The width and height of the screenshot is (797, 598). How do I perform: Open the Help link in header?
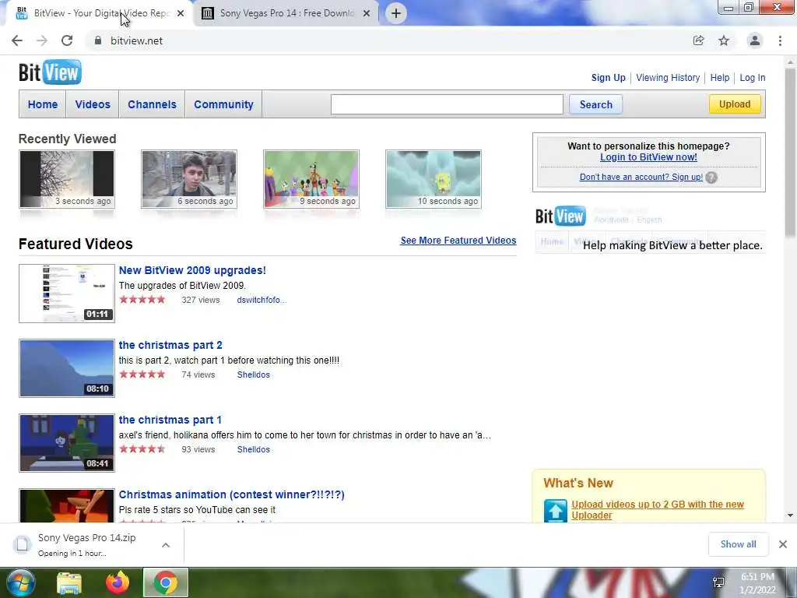(x=720, y=78)
